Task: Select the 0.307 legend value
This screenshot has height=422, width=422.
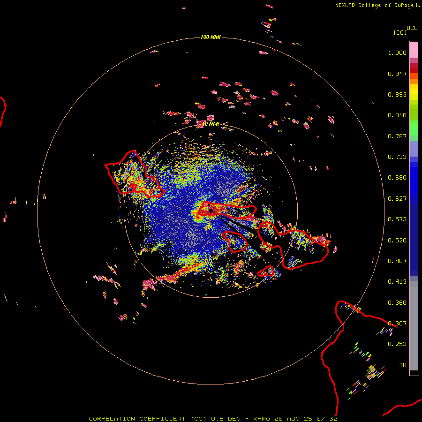Action: (397, 324)
